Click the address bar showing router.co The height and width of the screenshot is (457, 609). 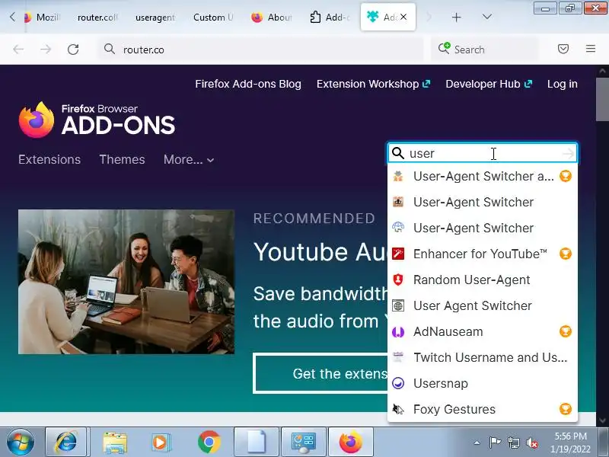261,50
